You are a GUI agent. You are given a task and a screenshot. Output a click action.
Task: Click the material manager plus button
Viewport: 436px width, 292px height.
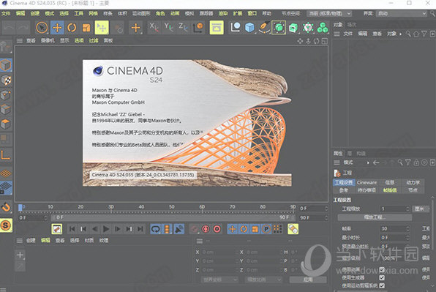pos(20,255)
